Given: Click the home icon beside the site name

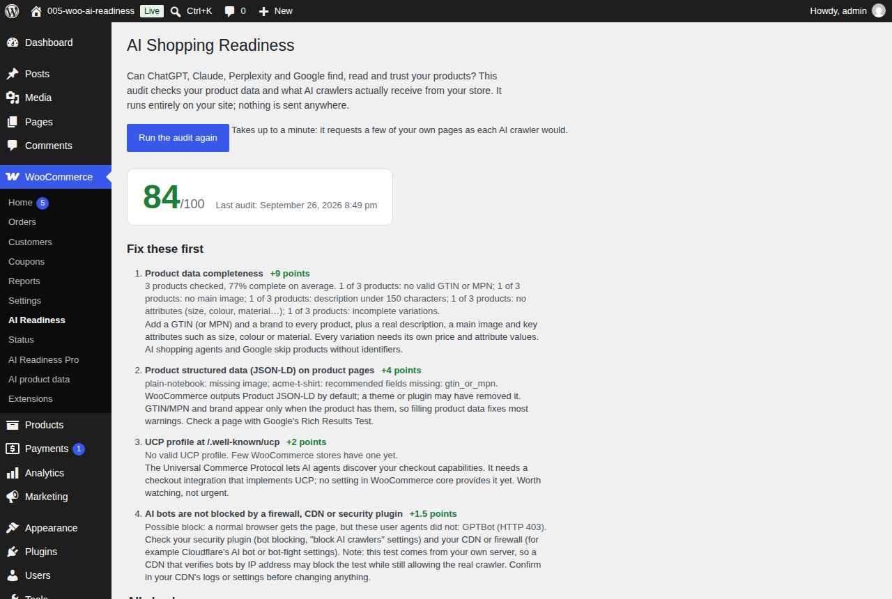Looking at the screenshot, I should click(x=36, y=11).
